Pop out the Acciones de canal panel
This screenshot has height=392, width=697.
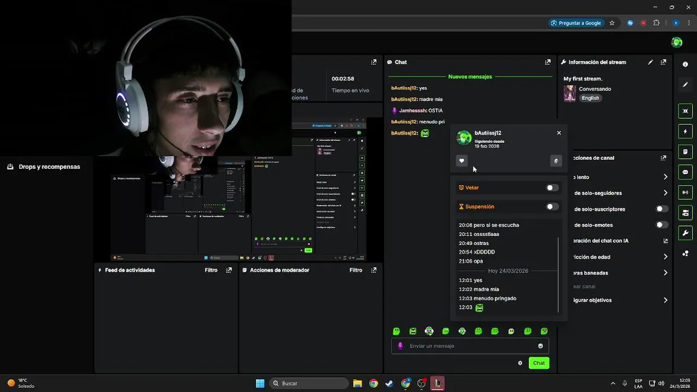pyautogui.click(x=663, y=158)
